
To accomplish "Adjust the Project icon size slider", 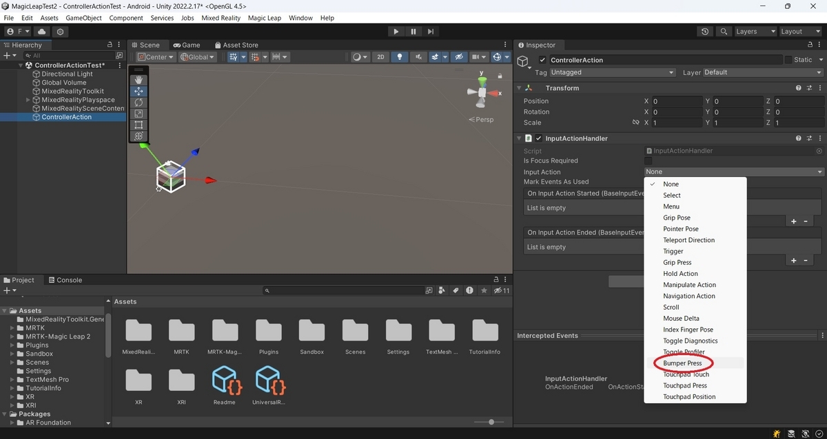I will click(x=491, y=422).
